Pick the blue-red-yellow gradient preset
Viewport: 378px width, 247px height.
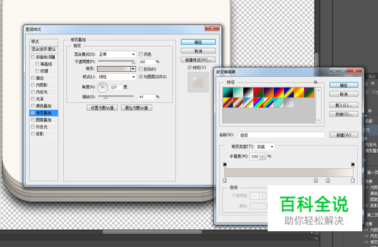pos(278,93)
